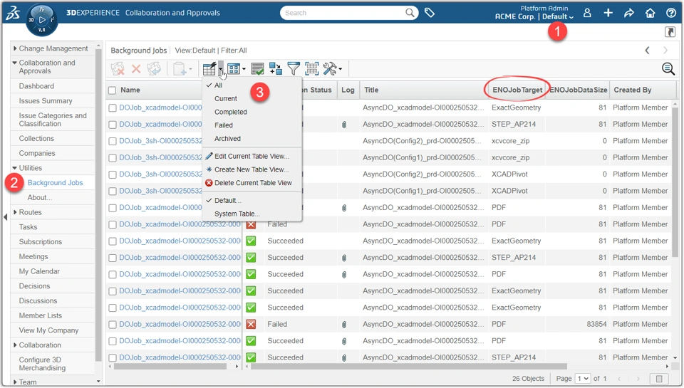
Task: Open Issues Summary page
Action: coord(46,100)
